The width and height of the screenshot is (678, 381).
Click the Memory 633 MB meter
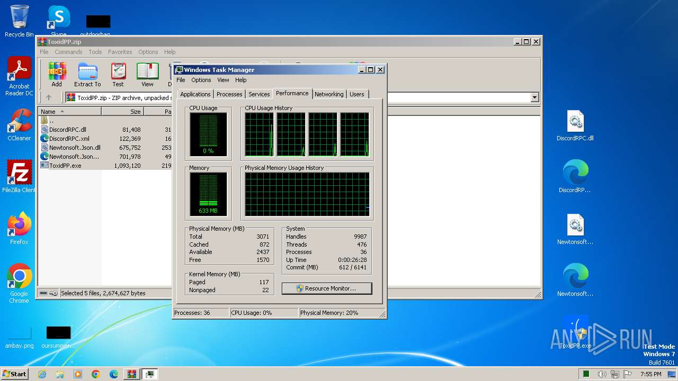click(208, 194)
